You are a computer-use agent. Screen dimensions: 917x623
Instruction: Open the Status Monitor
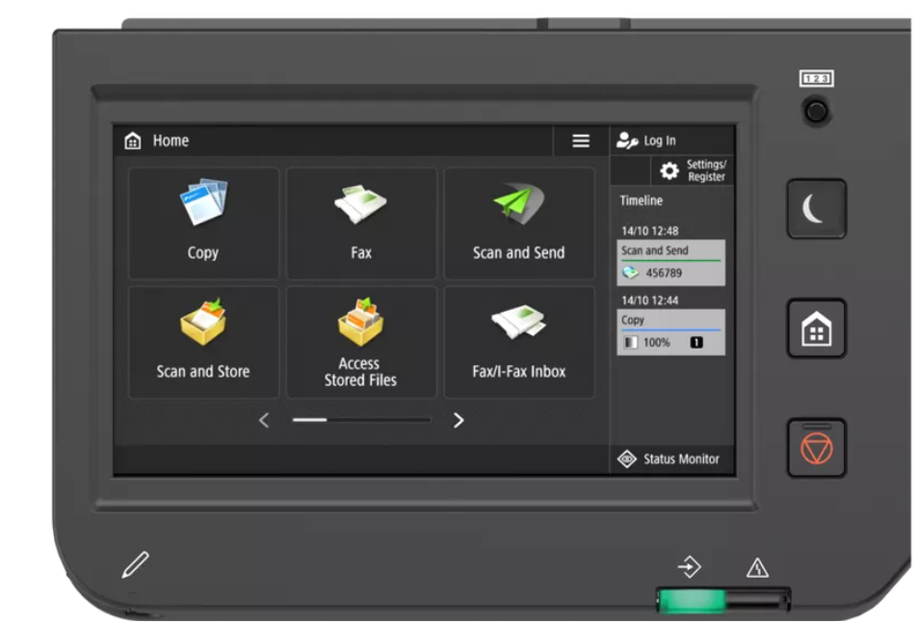point(671,459)
